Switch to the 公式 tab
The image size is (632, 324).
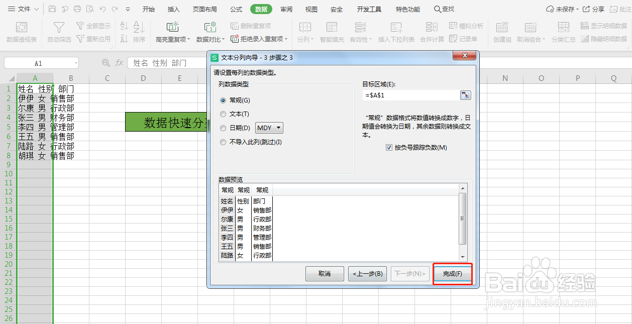click(236, 9)
